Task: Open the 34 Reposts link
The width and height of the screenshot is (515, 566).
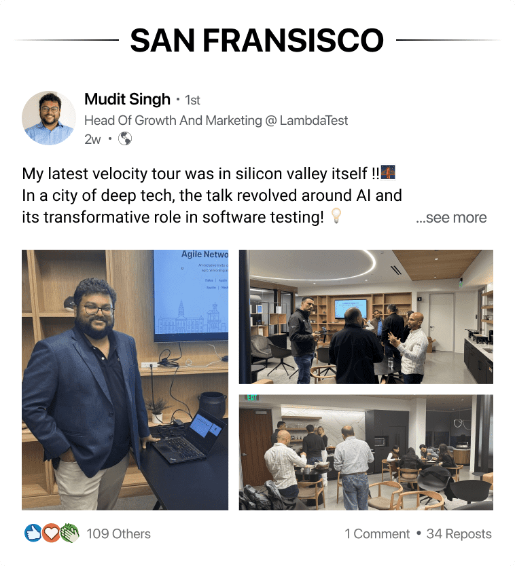Action: pos(459,533)
